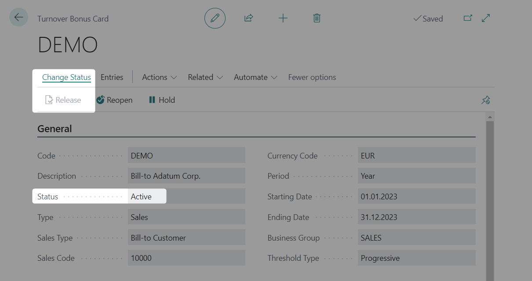Click the Starting Date field
Image resolution: width=532 pixels, height=281 pixels.
point(416,197)
